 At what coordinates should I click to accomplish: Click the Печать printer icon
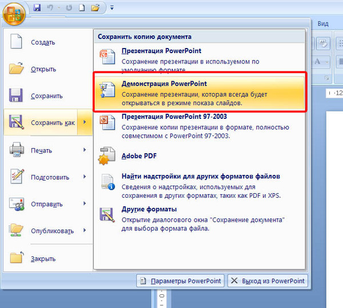pyautogui.click(x=17, y=150)
